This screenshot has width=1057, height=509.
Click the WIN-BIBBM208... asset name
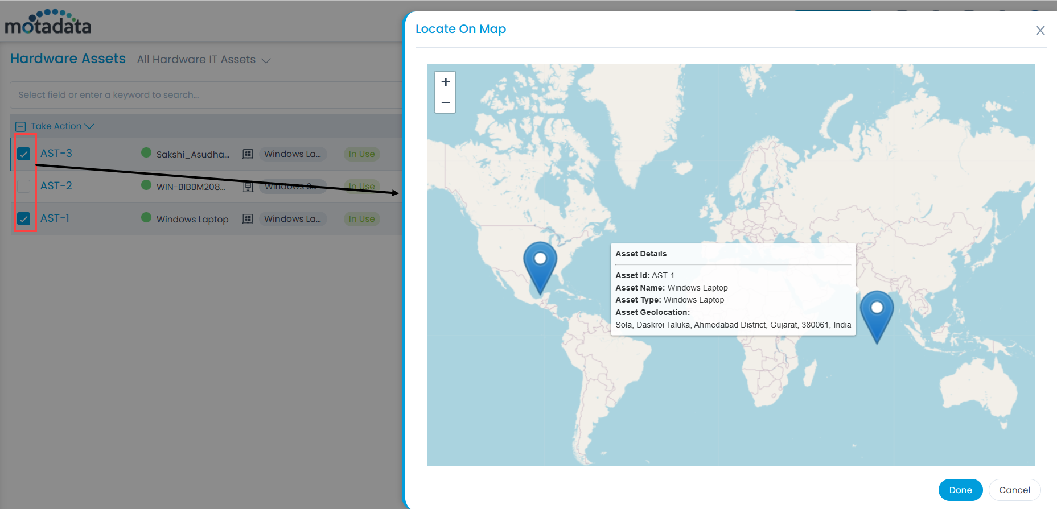point(191,187)
